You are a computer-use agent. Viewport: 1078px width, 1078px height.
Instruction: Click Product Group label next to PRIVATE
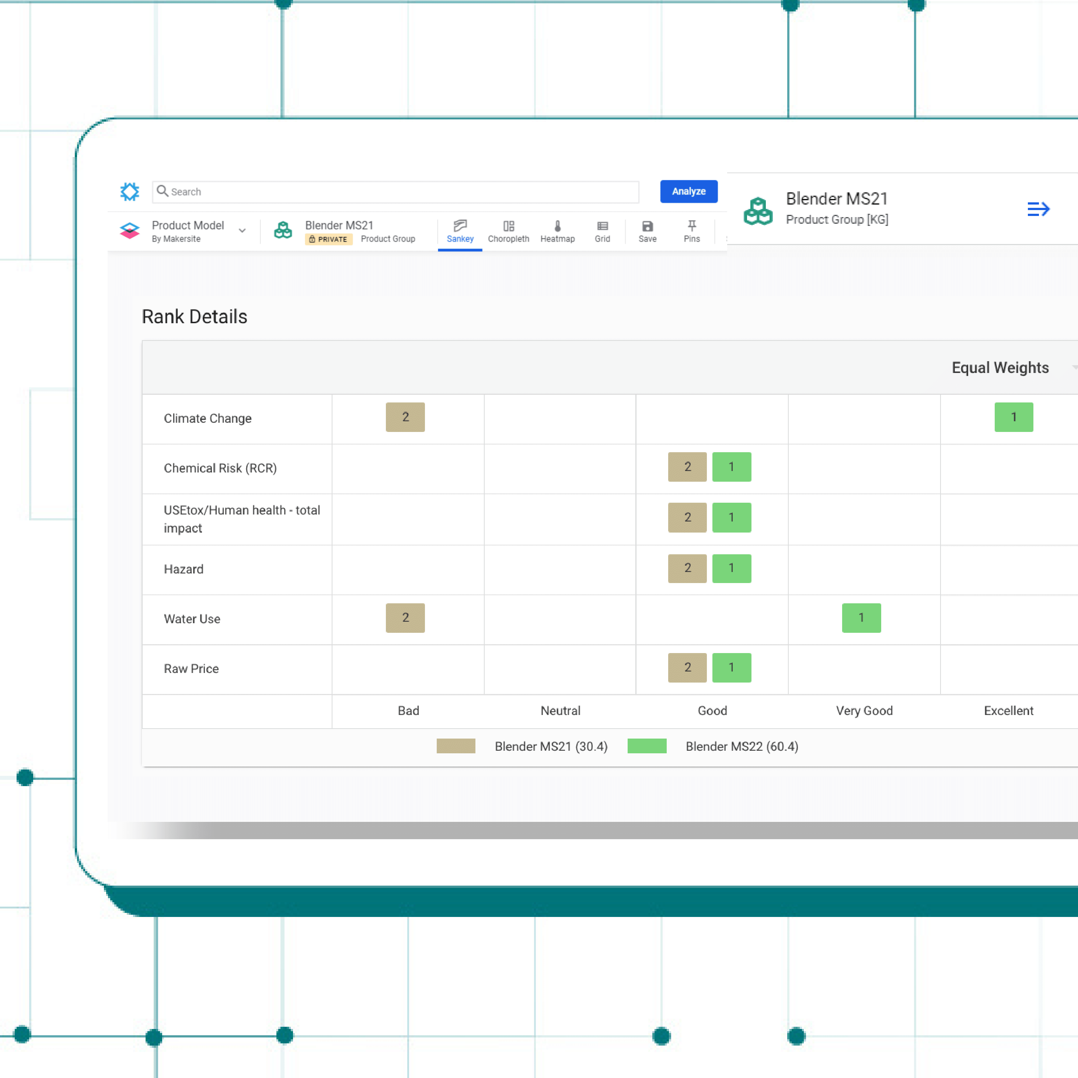(388, 239)
